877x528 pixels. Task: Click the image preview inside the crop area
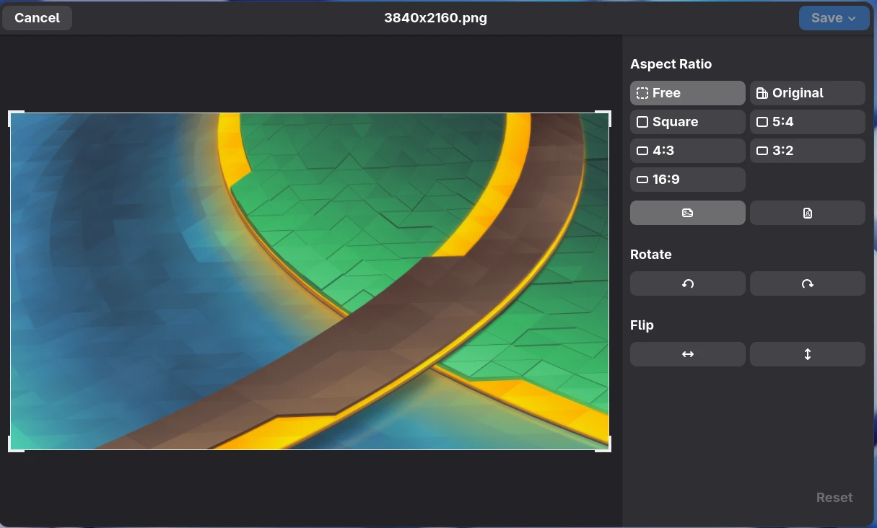[310, 281]
